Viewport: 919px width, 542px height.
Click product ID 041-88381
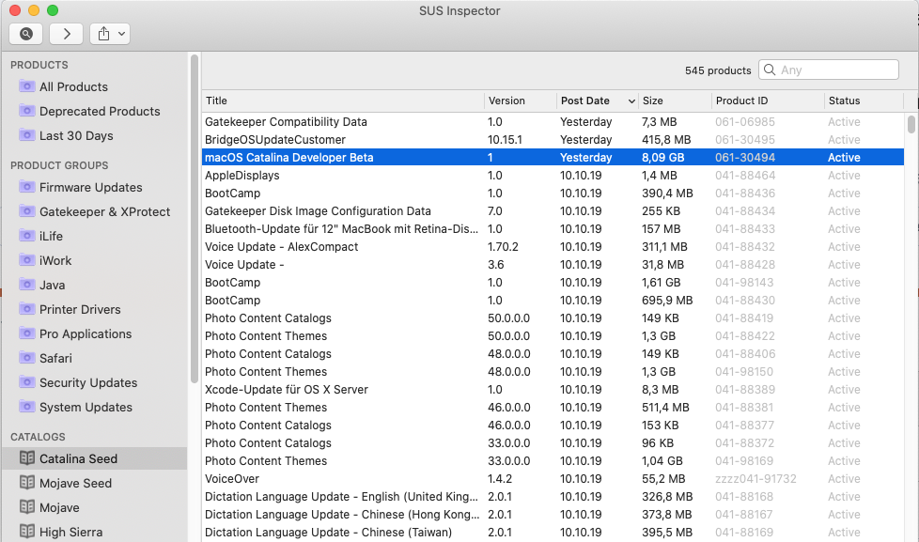745,408
